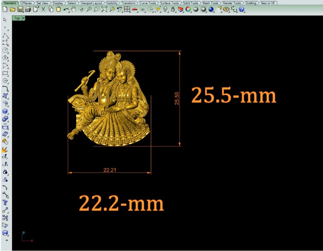Undo with the curved arrow icon
The width and height of the screenshot is (323, 251).
click(x=66, y=9)
